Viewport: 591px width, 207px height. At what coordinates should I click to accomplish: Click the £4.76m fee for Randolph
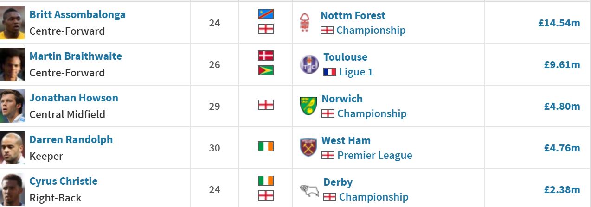[562, 148]
